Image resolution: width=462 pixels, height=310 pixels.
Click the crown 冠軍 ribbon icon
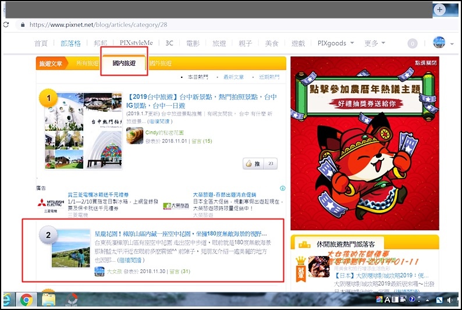pos(301,269)
